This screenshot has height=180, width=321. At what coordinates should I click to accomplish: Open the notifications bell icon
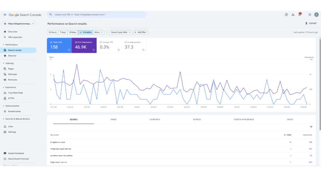point(299,15)
